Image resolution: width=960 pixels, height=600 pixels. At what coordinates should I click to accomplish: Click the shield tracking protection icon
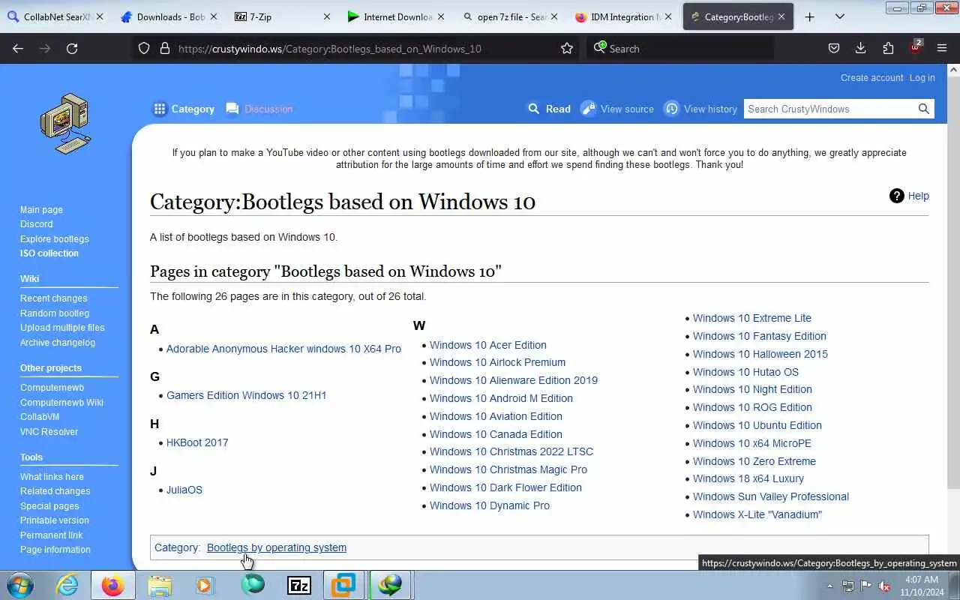coord(144,48)
